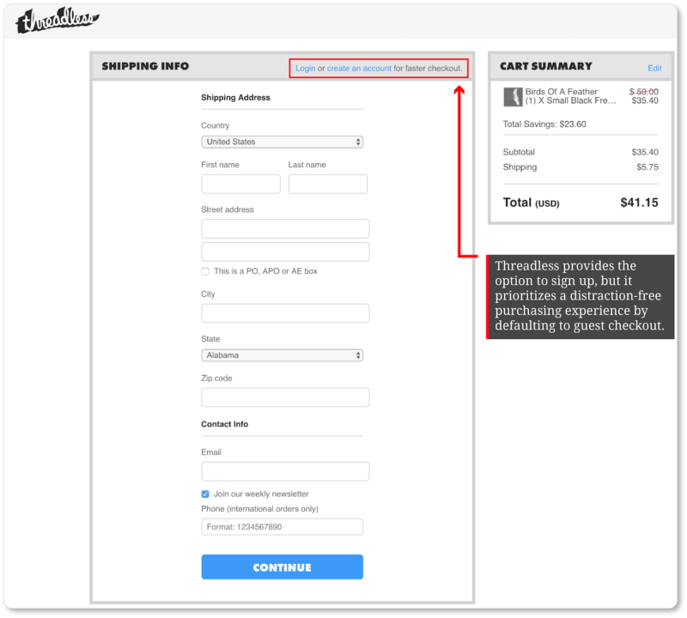The image size is (687, 618).
Task: Check the PO, APO or AE box option
Action: [x=205, y=271]
